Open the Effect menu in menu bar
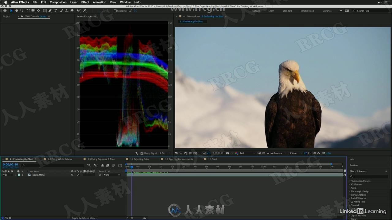The width and height of the screenshot is (392, 220). tap(85, 2)
